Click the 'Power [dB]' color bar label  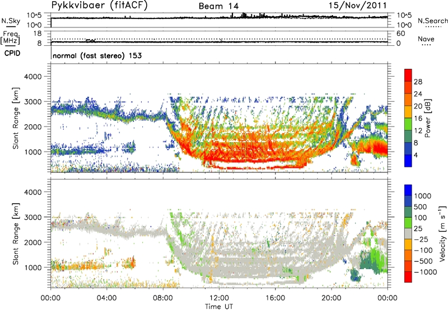[427, 118]
